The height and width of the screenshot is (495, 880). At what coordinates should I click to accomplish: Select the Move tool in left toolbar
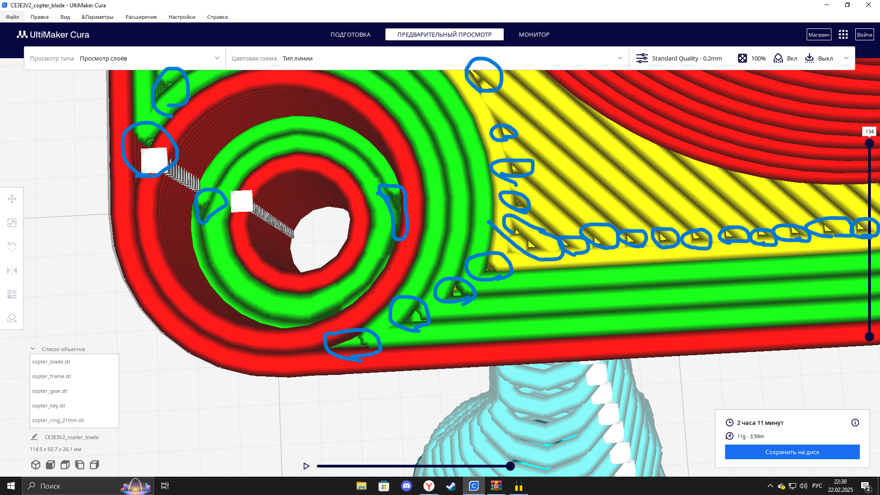point(12,199)
